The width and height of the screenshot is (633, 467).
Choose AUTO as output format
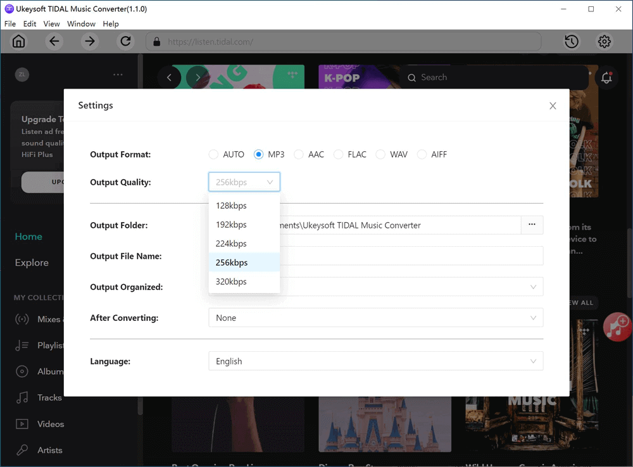click(213, 154)
